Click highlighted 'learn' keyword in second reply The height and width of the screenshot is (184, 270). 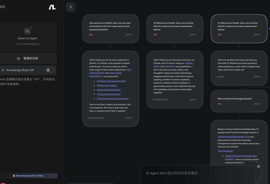(156, 66)
